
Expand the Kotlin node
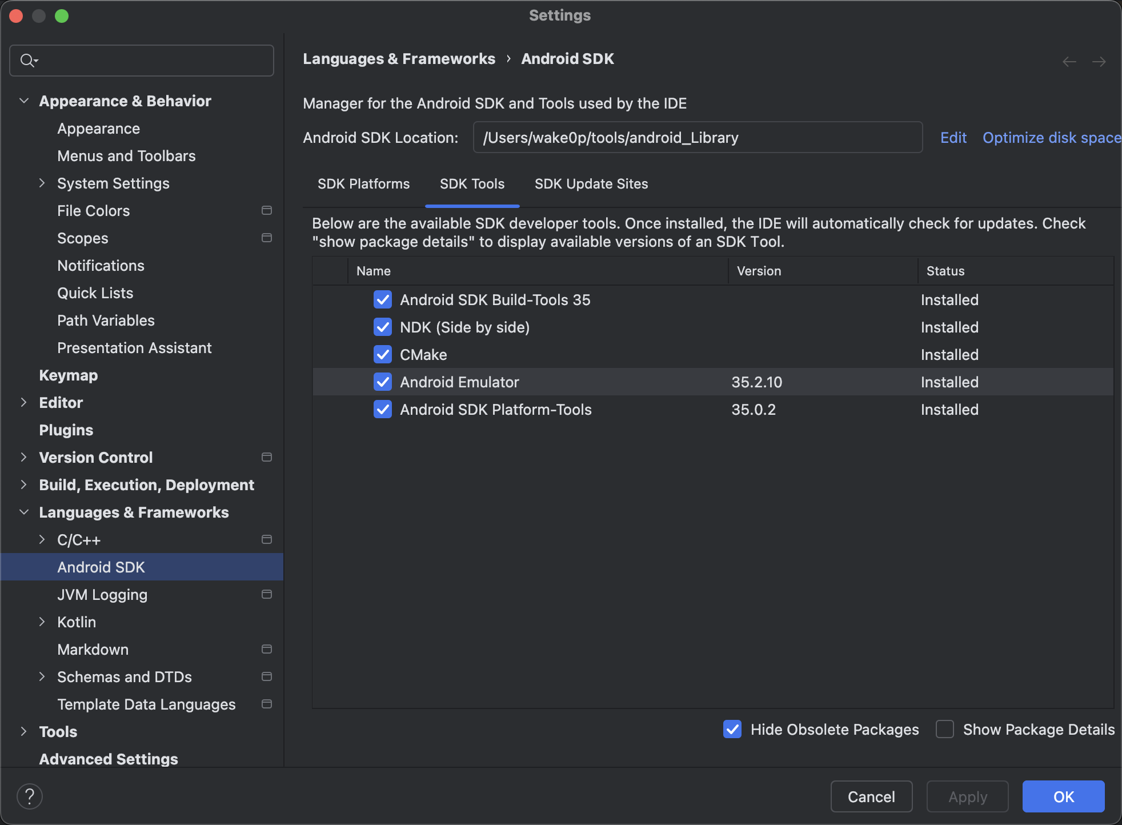click(42, 622)
